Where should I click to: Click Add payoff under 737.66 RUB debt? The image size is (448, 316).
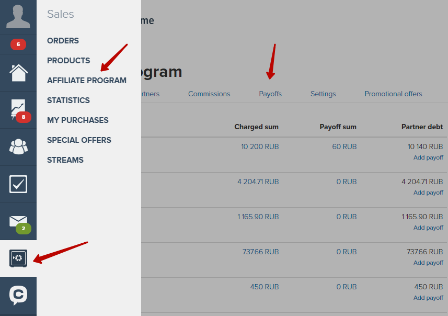click(x=428, y=263)
